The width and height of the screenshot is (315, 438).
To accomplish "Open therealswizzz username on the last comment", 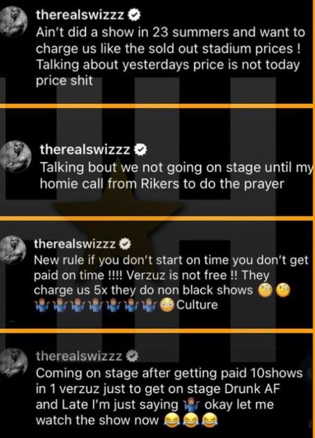I will pos(79,356).
